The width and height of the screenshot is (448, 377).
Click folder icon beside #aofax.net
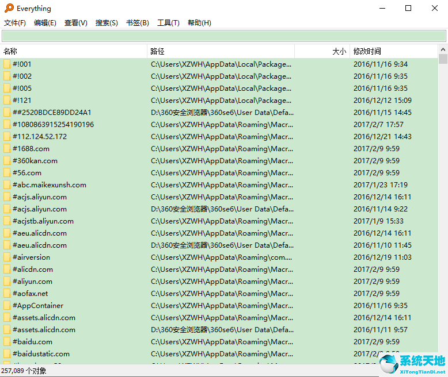(7, 293)
